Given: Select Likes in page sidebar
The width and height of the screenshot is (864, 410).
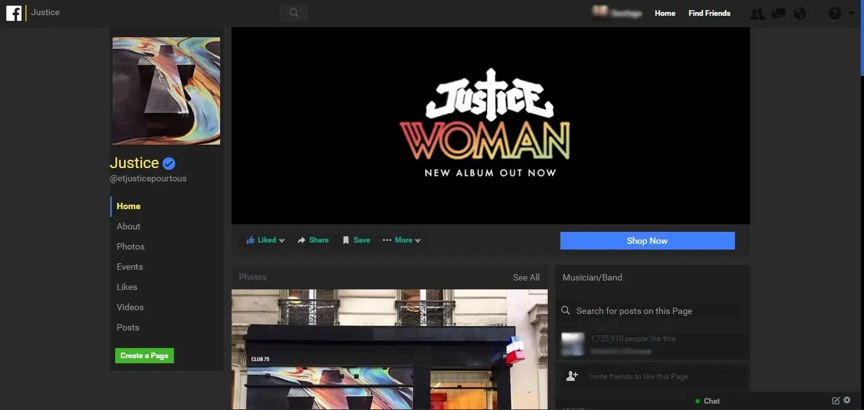Looking at the screenshot, I should (127, 287).
